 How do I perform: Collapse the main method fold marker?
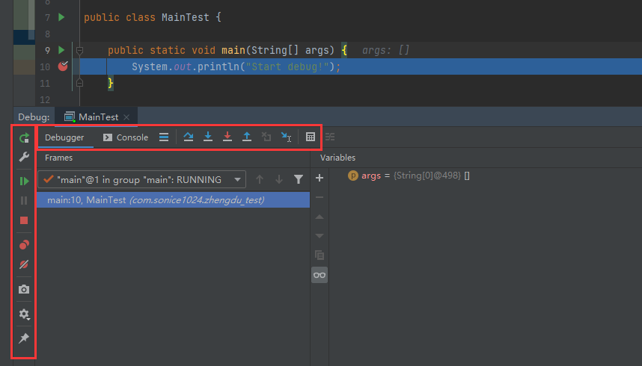coord(79,50)
